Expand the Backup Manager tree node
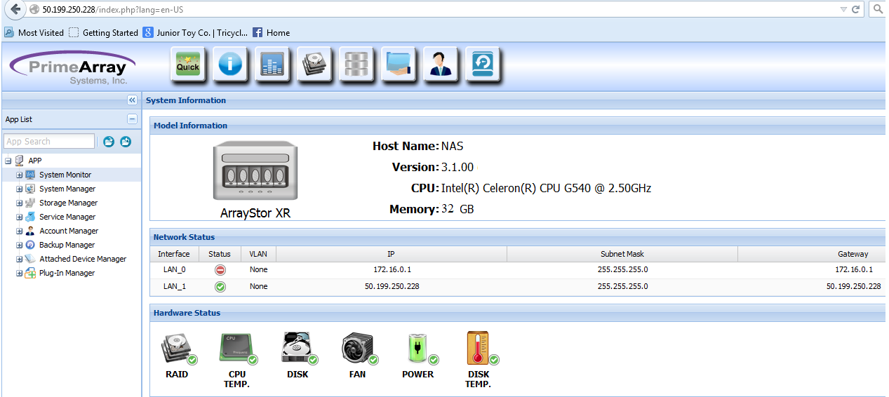 click(20, 245)
